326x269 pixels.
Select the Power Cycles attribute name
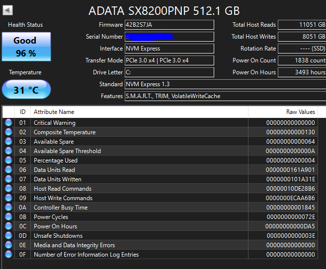(51, 217)
